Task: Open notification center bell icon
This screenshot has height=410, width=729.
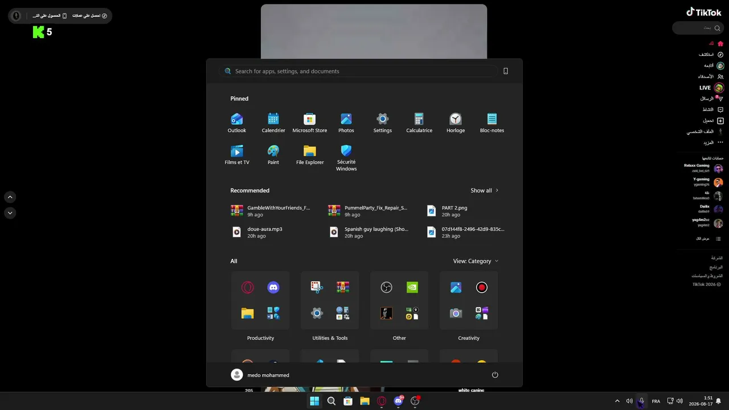Action: 719,401
